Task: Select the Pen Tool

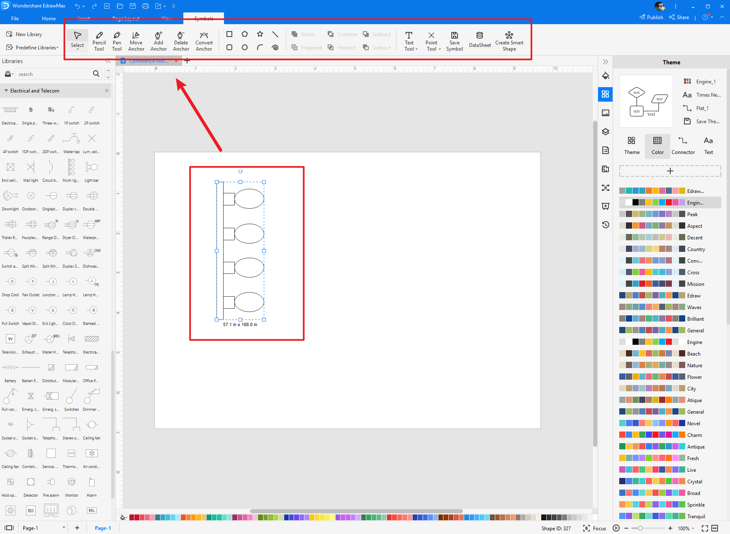Action: click(117, 41)
